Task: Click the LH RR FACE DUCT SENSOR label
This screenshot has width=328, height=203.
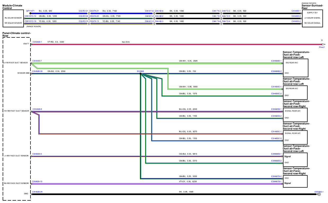Action: point(16,156)
